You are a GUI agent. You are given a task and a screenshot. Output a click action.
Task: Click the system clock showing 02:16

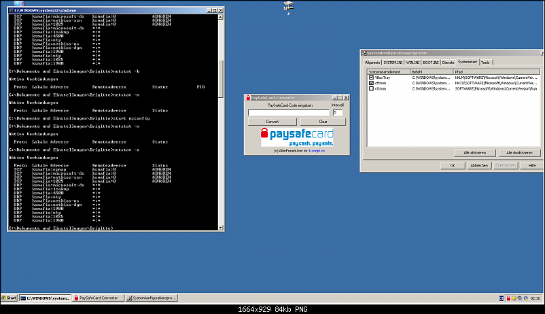(x=535, y=298)
